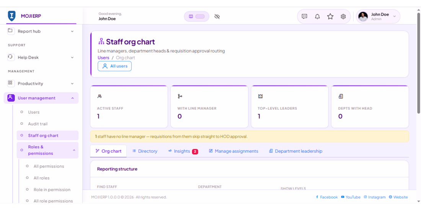Click the TOP-LEVEL LEADERS card label
Screen dimensions: 421x210
pyautogui.click(x=277, y=108)
